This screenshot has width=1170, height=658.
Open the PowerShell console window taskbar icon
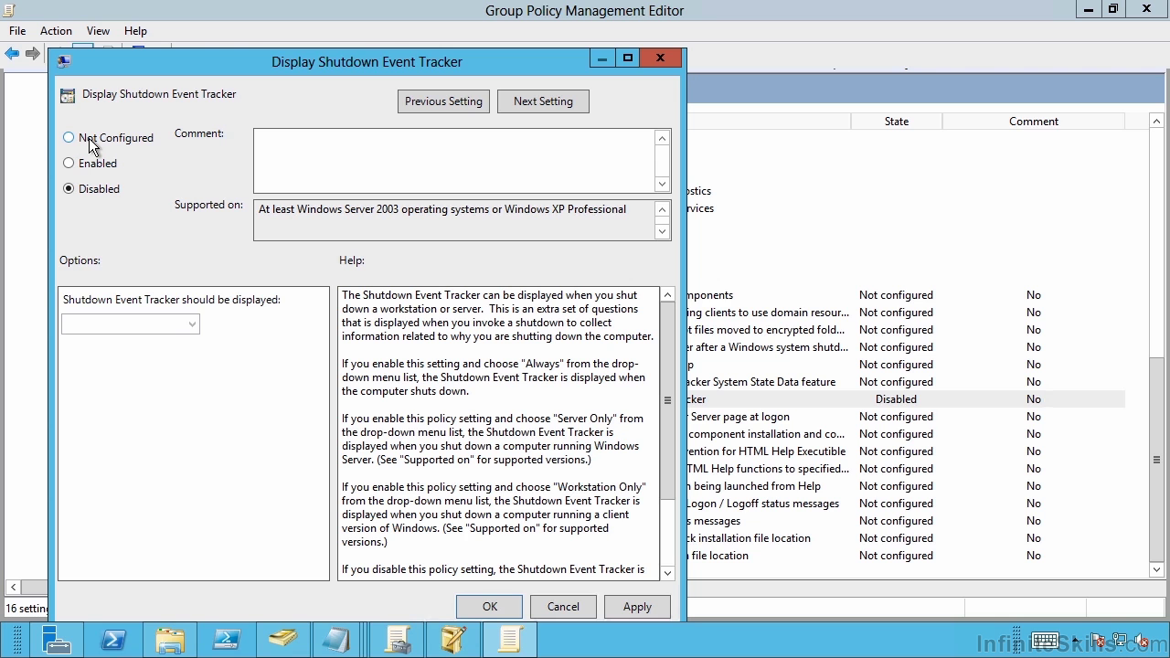point(227,639)
